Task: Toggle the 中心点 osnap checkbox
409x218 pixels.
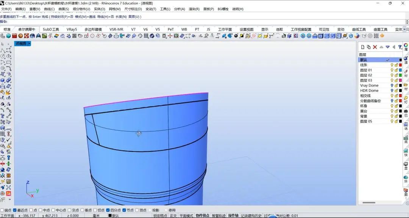Action: pos(53,210)
